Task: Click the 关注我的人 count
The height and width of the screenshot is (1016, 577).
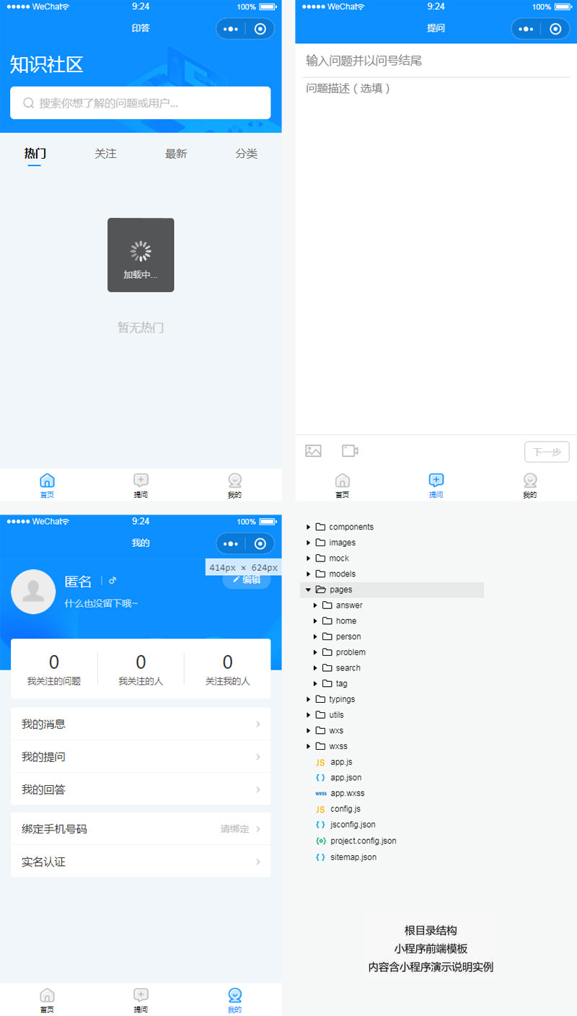Action: pyautogui.click(x=228, y=662)
